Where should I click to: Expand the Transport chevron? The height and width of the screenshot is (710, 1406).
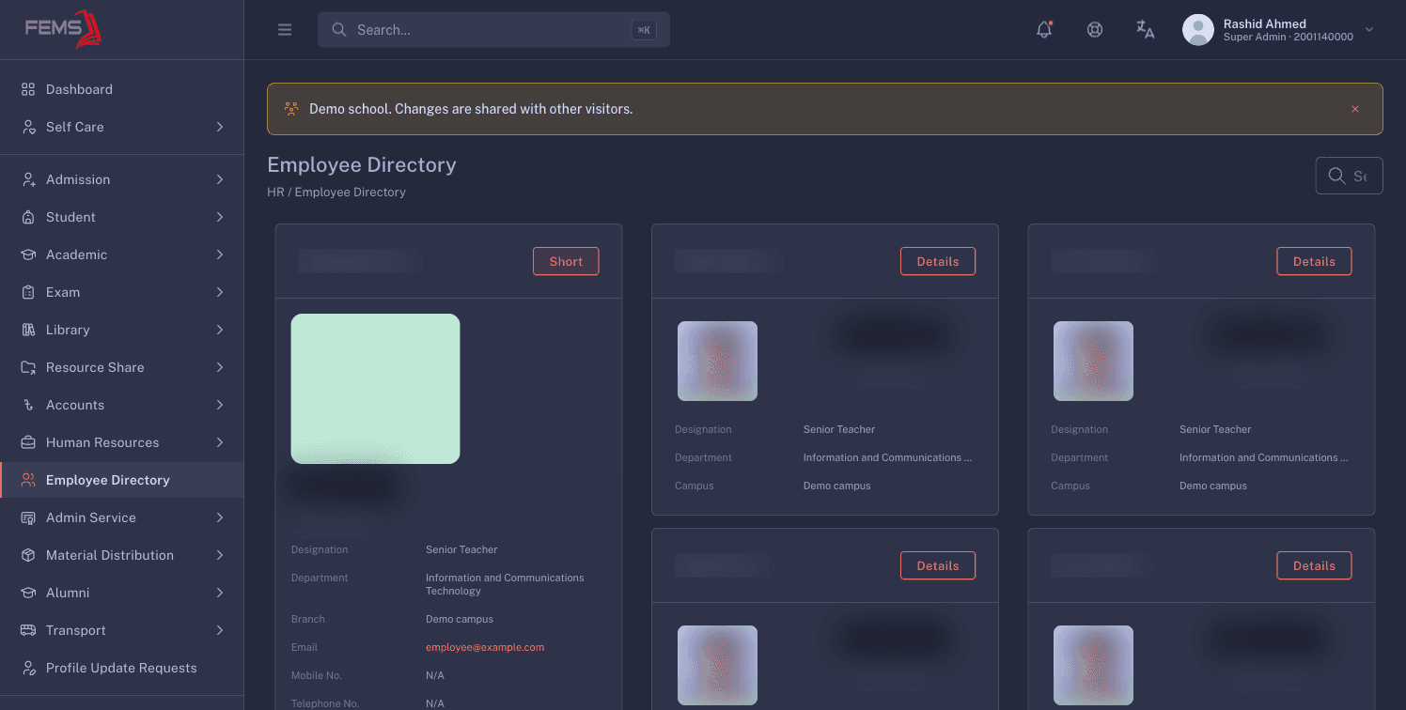(x=220, y=630)
